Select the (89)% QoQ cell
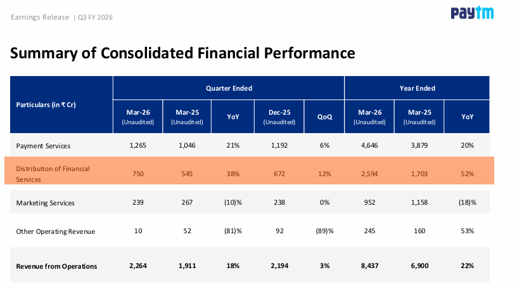This screenshot has height=289, width=517. point(324,231)
